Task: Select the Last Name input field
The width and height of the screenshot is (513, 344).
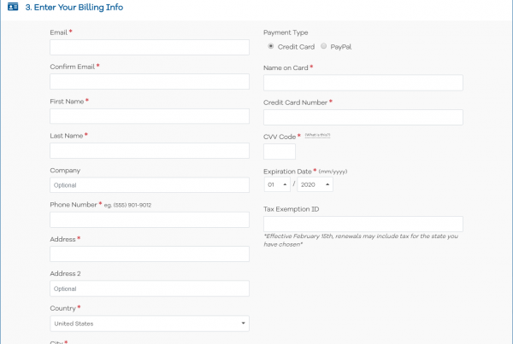Action: [150, 150]
